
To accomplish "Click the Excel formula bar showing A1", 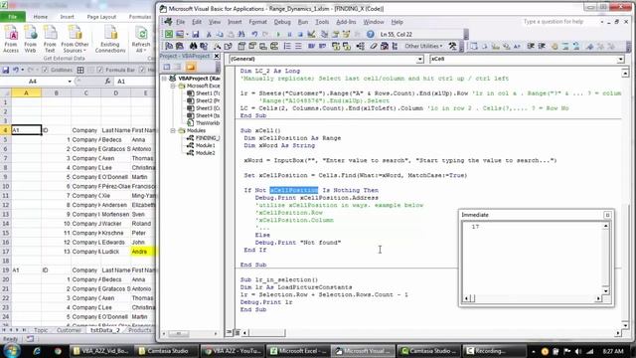I will [135, 82].
